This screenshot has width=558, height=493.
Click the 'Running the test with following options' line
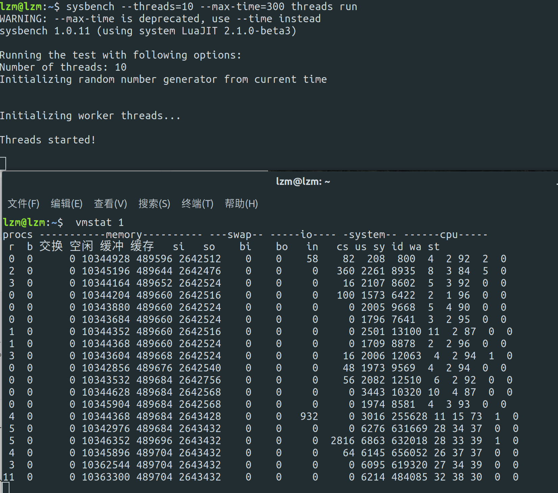[121, 55]
